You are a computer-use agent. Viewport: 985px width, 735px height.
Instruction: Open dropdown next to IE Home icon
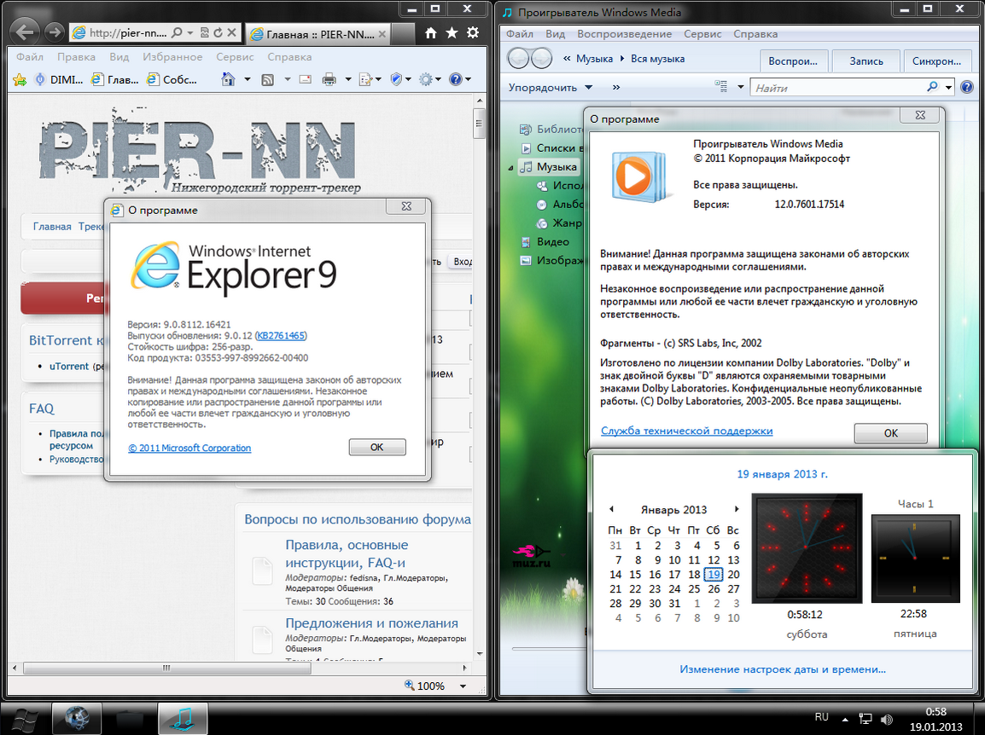point(247,79)
